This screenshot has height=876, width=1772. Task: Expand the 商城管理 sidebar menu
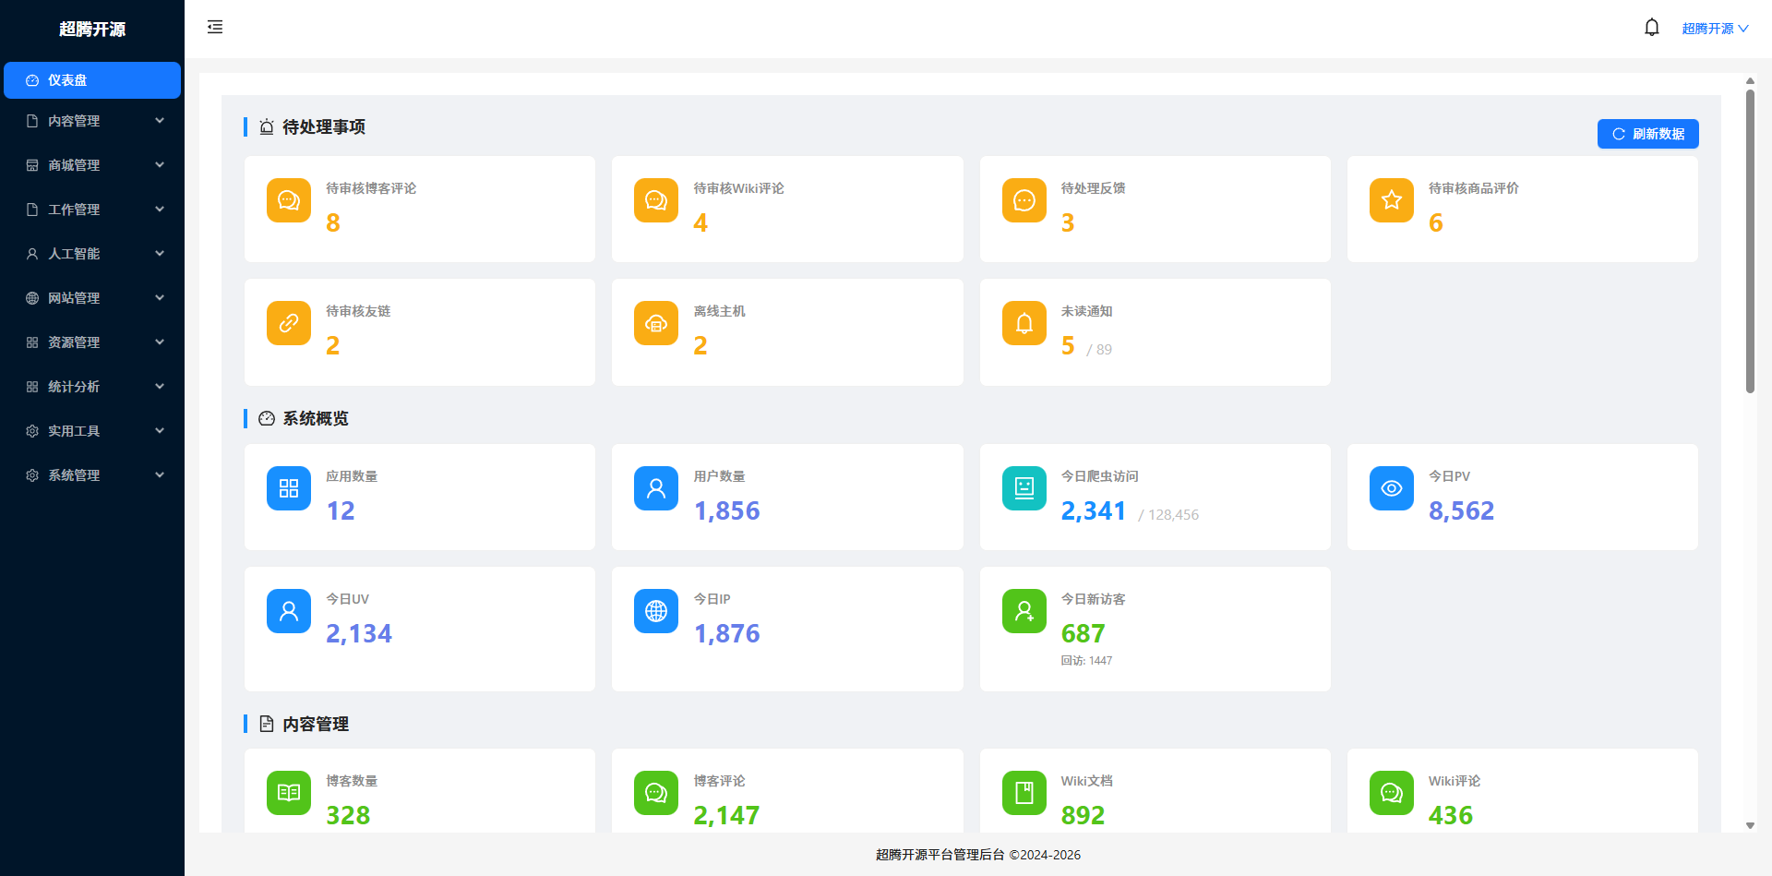click(92, 165)
